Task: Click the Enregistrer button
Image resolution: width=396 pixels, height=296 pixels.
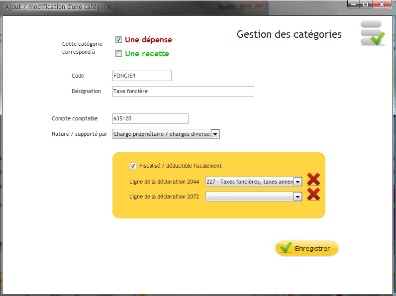Action: point(306,248)
